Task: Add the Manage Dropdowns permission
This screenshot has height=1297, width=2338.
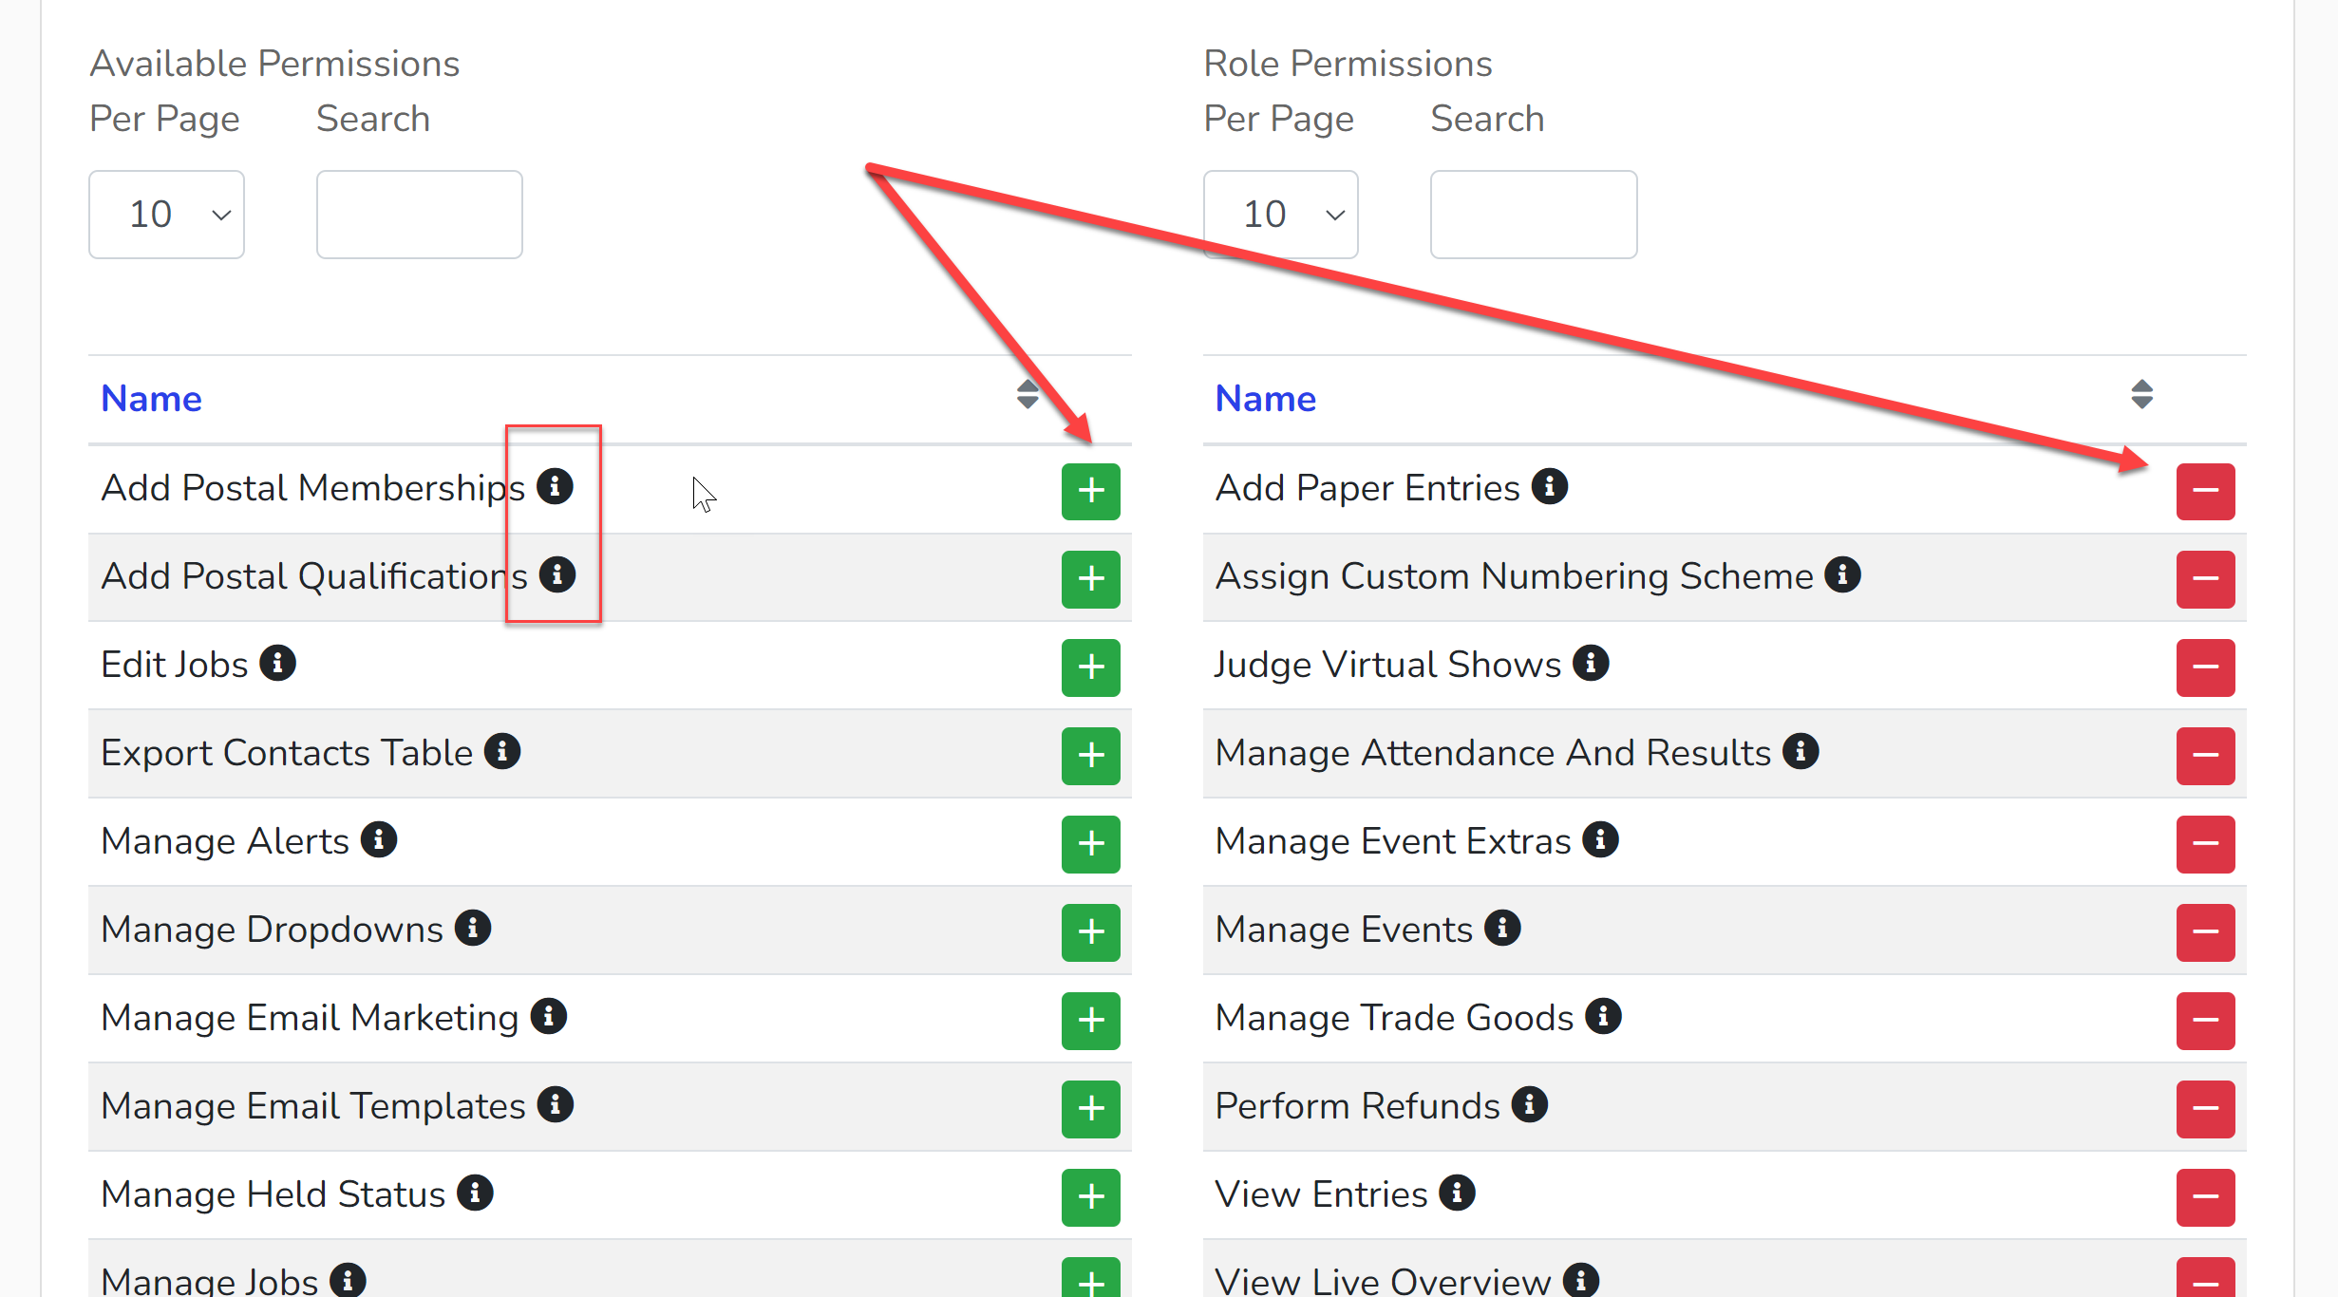Action: coord(1090,932)
